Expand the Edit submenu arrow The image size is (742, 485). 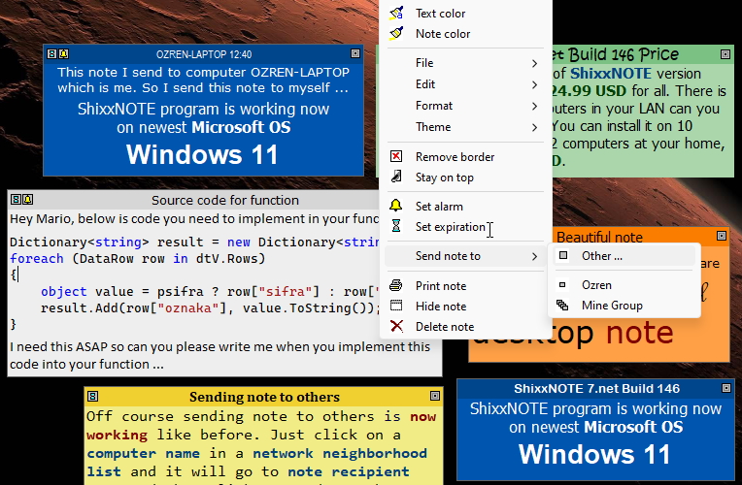pyautogui.click(x=534, y=84)
